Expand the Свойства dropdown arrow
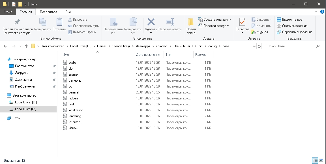Image resolution: width=326 pixels, height=164 pixels. click(243, 33)
